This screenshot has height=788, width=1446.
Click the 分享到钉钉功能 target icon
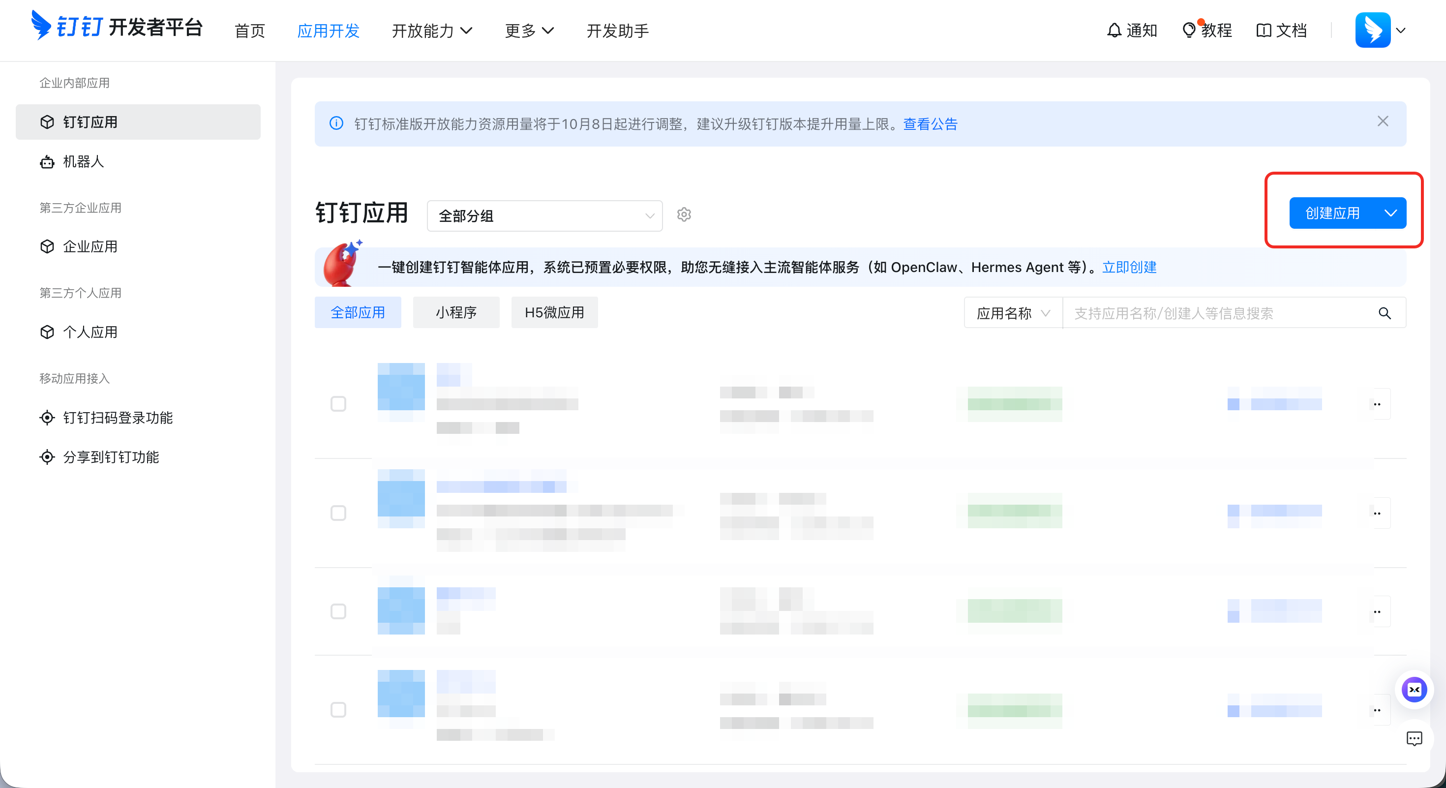click(x=47, y=457)
